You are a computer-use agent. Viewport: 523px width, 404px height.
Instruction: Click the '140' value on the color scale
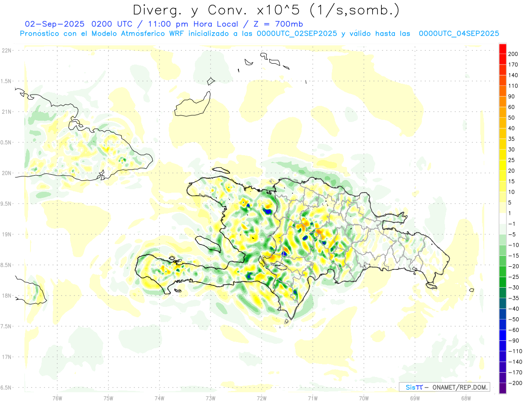point(513,75)
